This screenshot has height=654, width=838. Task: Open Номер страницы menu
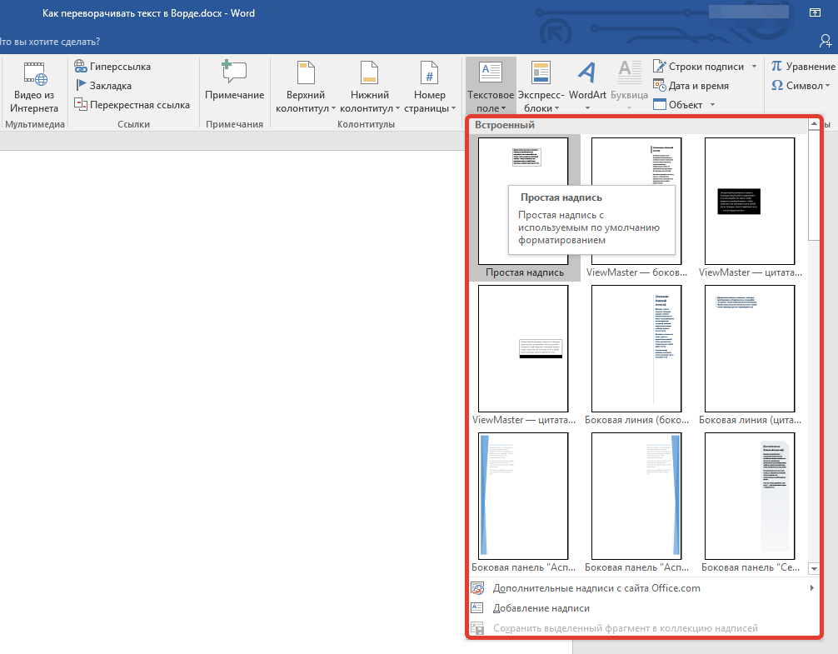pos(430,87)
